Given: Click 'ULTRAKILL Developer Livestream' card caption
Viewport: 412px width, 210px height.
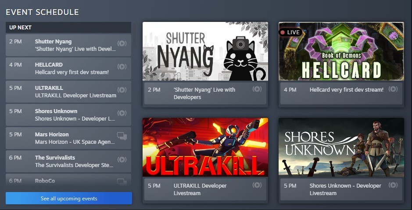Looking at the screenshot, I should [200, 189].
